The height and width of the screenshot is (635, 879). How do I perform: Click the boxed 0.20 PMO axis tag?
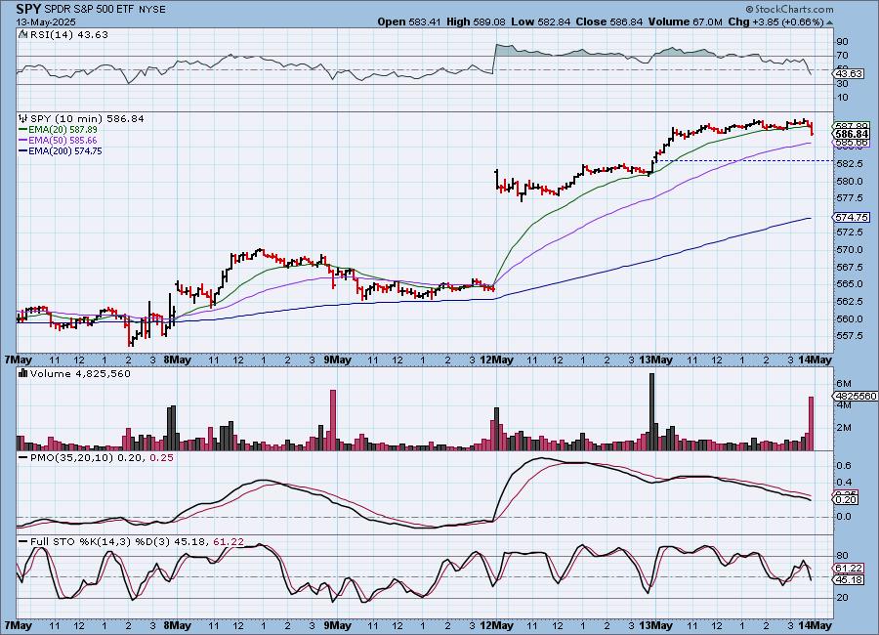pos(847,500)
